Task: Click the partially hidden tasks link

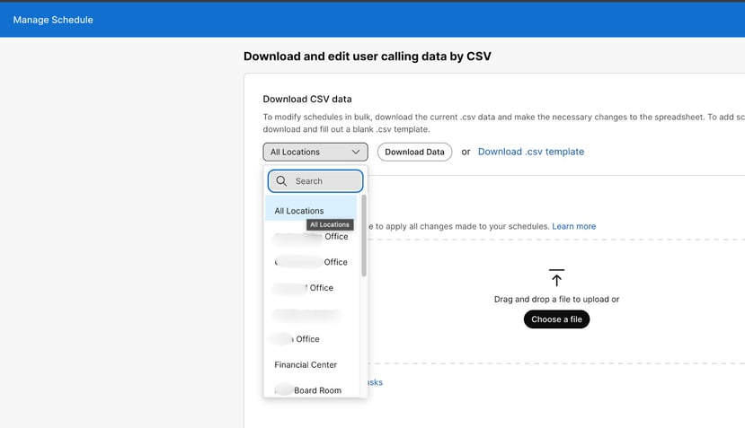Action: (374, 382)
